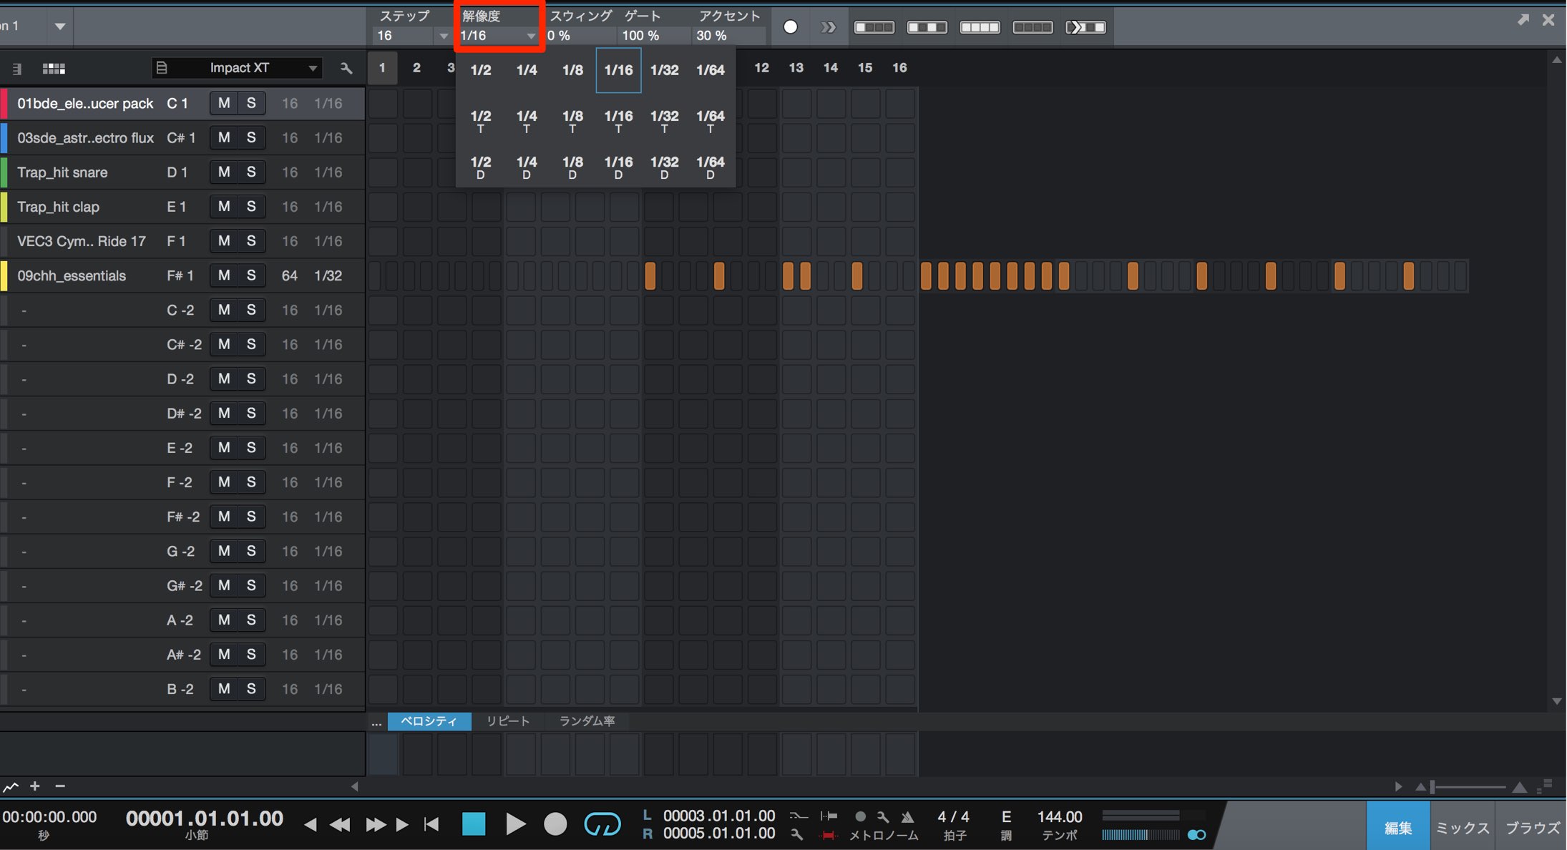Screen dimensions: 1567x850
Task: Click the metronome icon
Action: [x=907, y=817]
